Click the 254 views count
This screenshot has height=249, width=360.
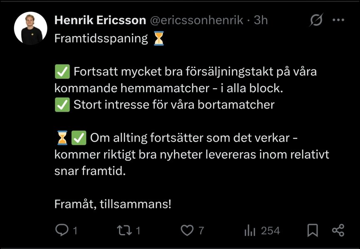(x=271, y=231)
